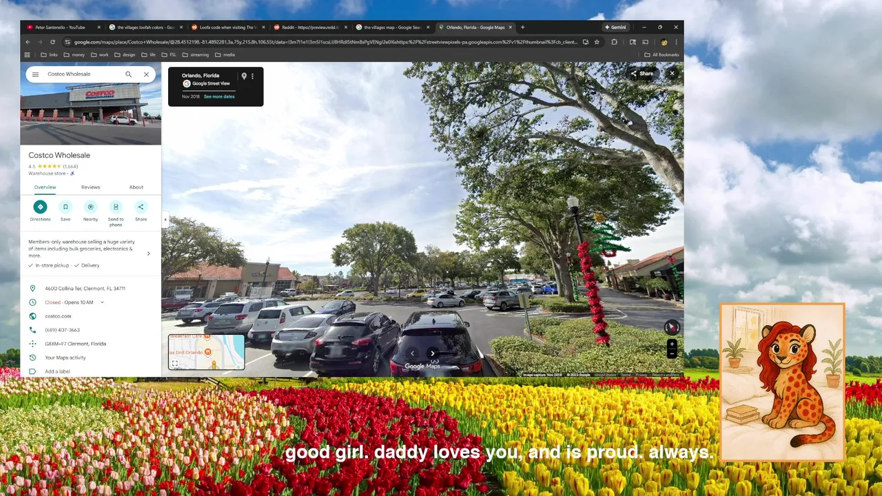
Task: Open the work bookmark folder
Action: [x=99, y=54]
